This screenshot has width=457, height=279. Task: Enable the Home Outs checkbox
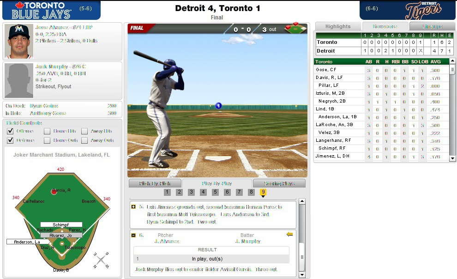pos(47,140)
